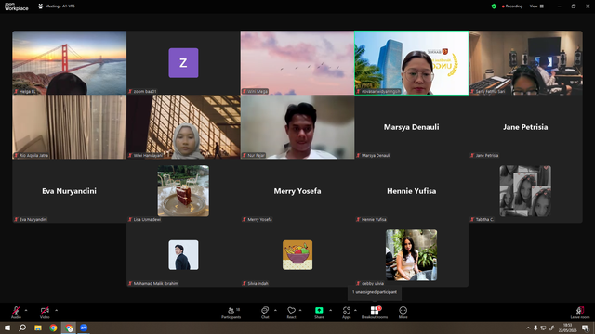
Task: Open the Participants panel
Action: pos(231,313)
